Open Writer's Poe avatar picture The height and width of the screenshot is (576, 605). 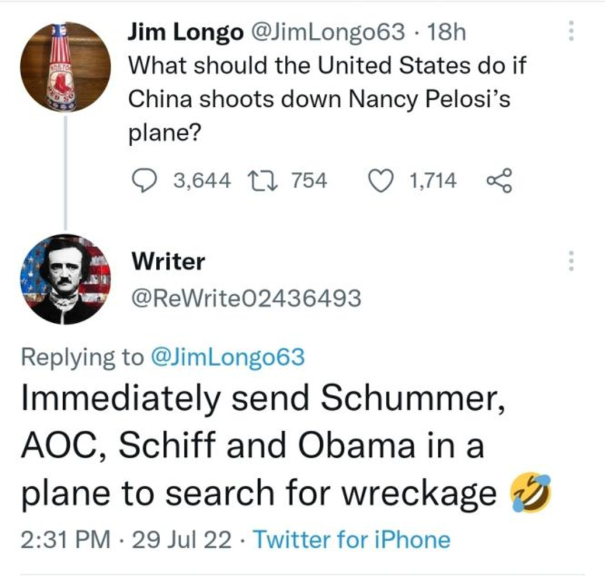[x=65, y=280]
